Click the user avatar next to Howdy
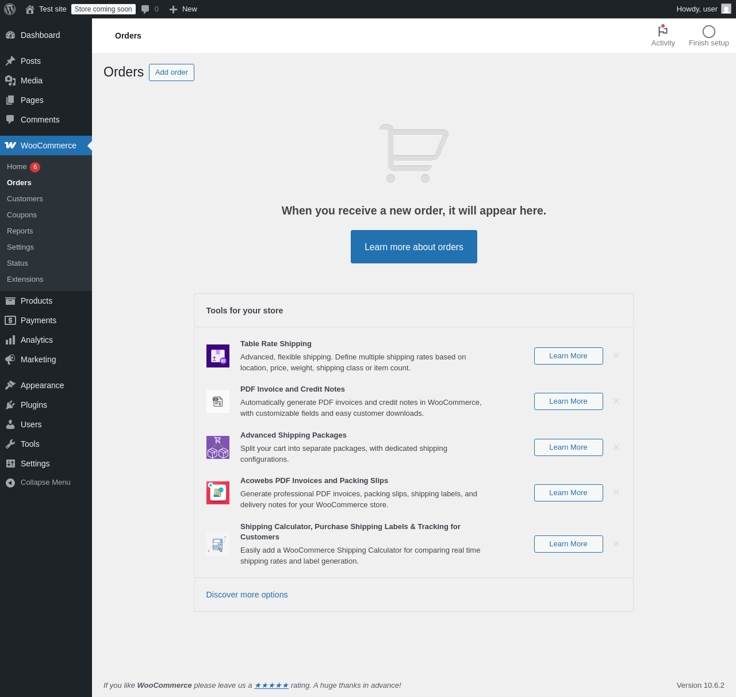 click(x=726, y=9)
